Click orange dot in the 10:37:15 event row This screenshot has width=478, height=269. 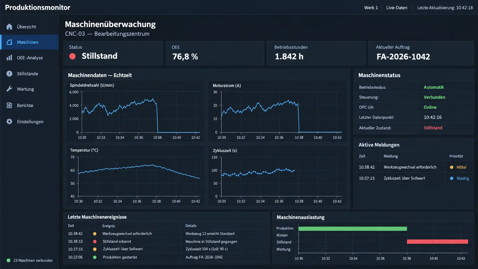point(95,249)
